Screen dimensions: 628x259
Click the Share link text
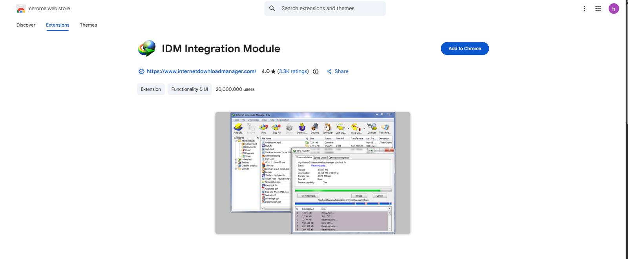[x=341, y=71]
